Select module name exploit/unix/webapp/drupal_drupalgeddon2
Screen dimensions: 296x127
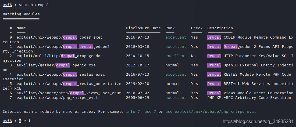click(63, 46)
